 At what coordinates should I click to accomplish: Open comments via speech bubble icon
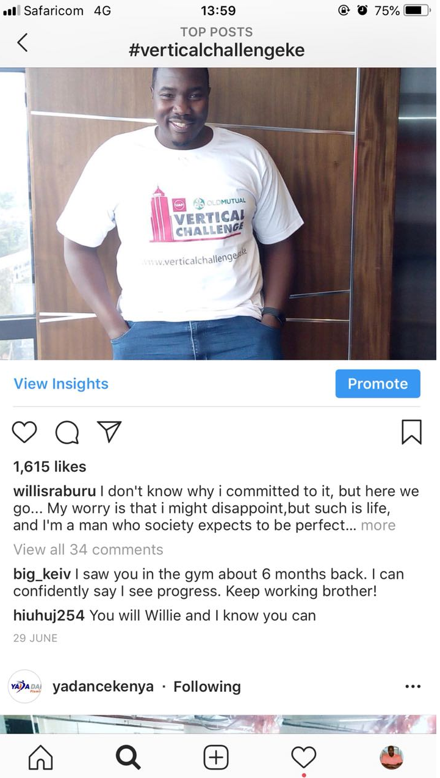point(67,432)
